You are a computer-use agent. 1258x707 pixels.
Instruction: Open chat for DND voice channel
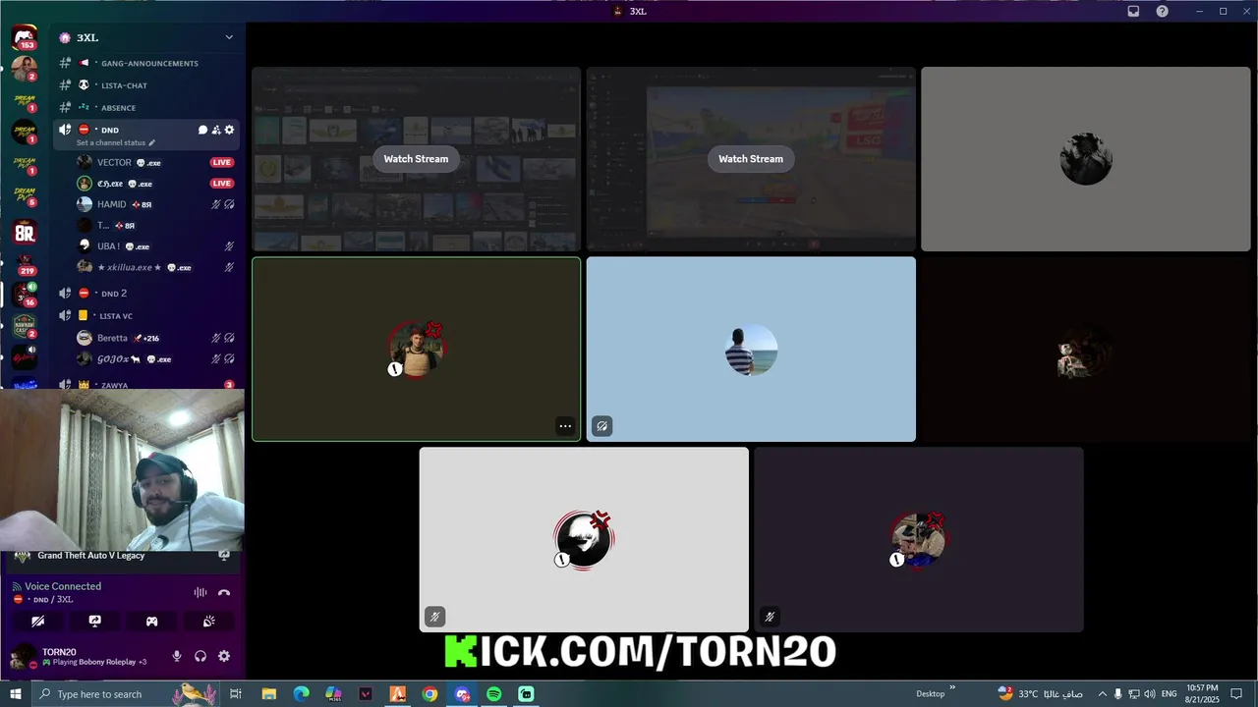point(202,130)
